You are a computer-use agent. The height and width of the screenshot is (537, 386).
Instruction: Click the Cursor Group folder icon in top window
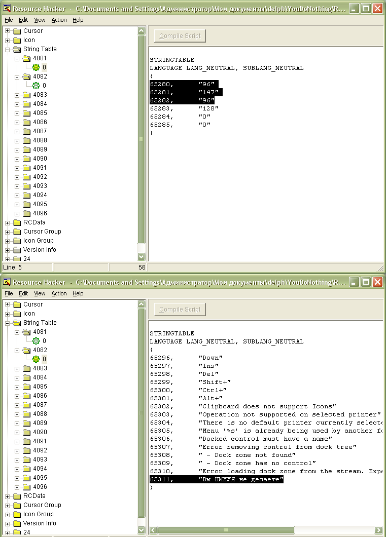coord(17,232)
